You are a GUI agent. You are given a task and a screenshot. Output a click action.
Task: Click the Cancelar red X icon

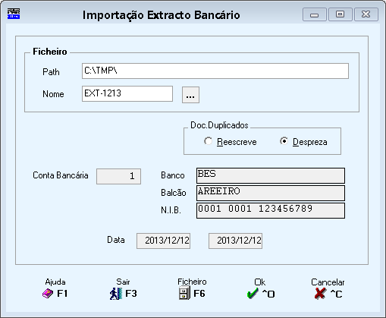pos(320,294)
